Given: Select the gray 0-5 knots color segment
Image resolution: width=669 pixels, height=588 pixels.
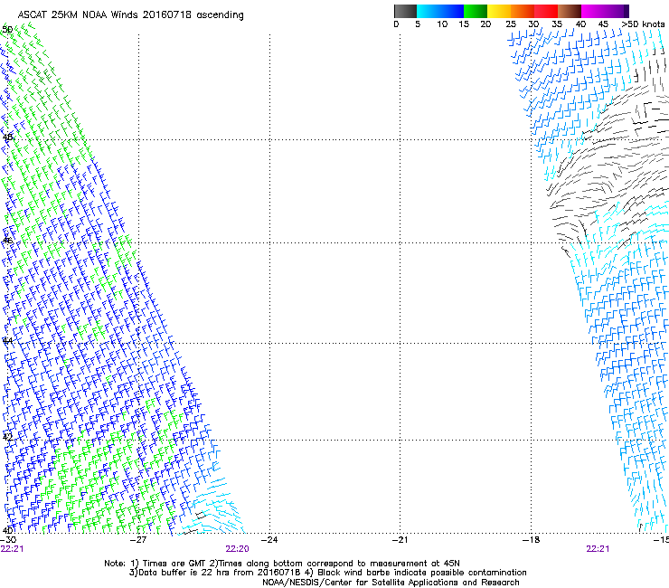Looking at the screenshot, I should (405, 11).
